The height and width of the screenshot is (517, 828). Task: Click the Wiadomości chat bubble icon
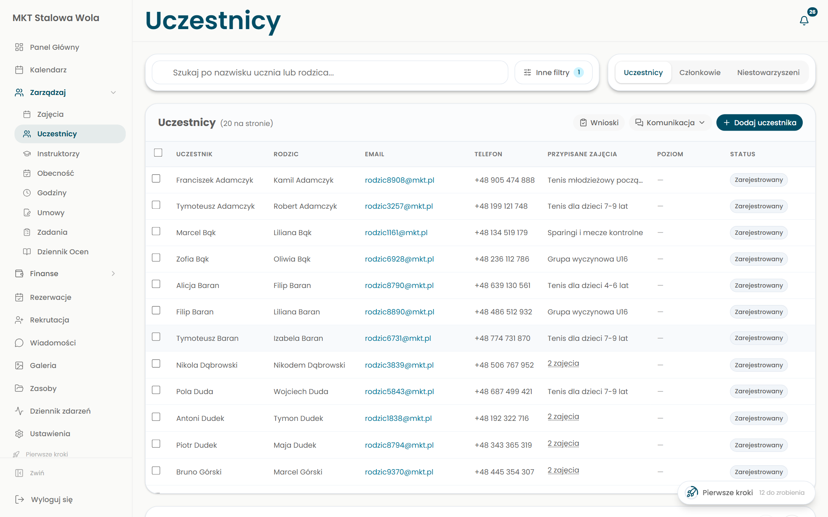pos(19,343)
